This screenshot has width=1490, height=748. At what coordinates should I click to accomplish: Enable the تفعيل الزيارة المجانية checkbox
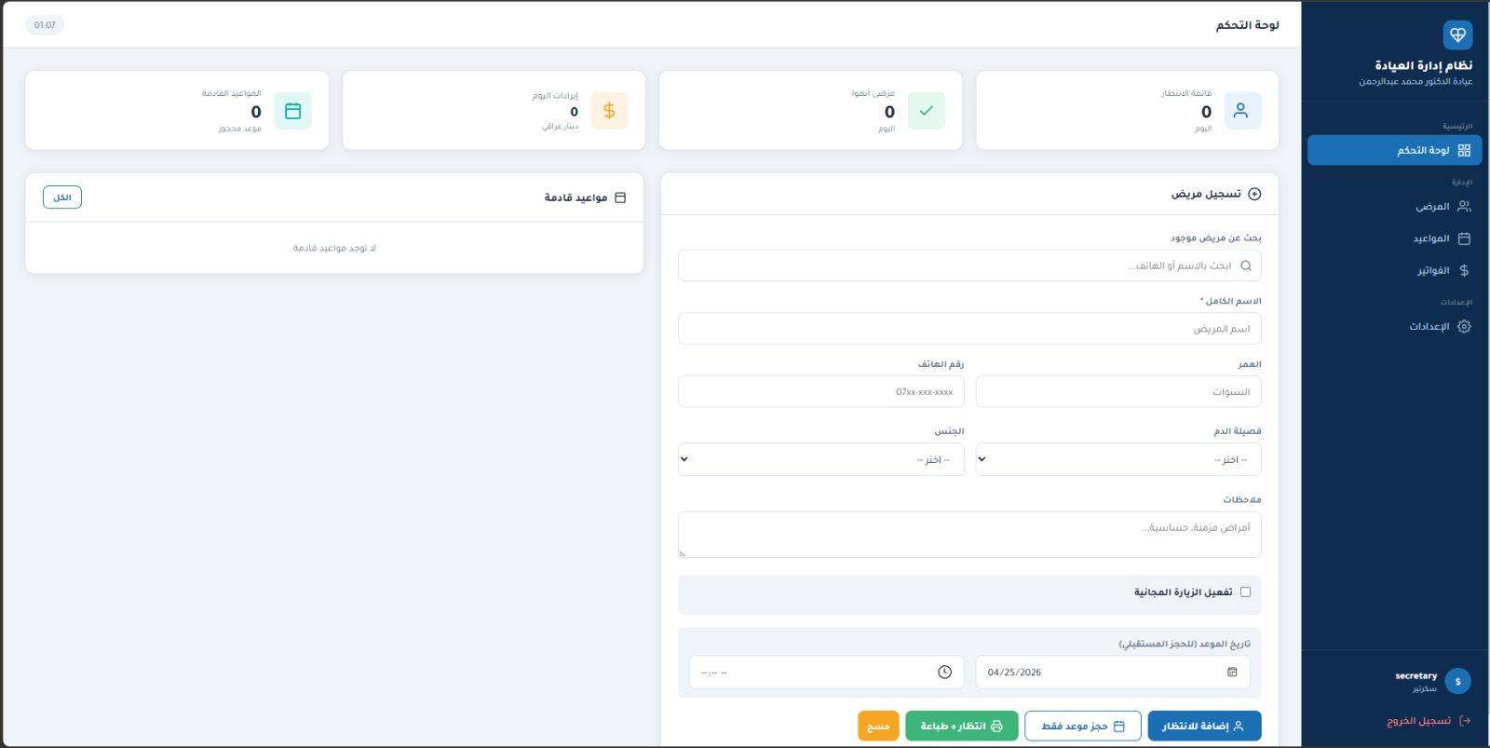[1245, 592]
